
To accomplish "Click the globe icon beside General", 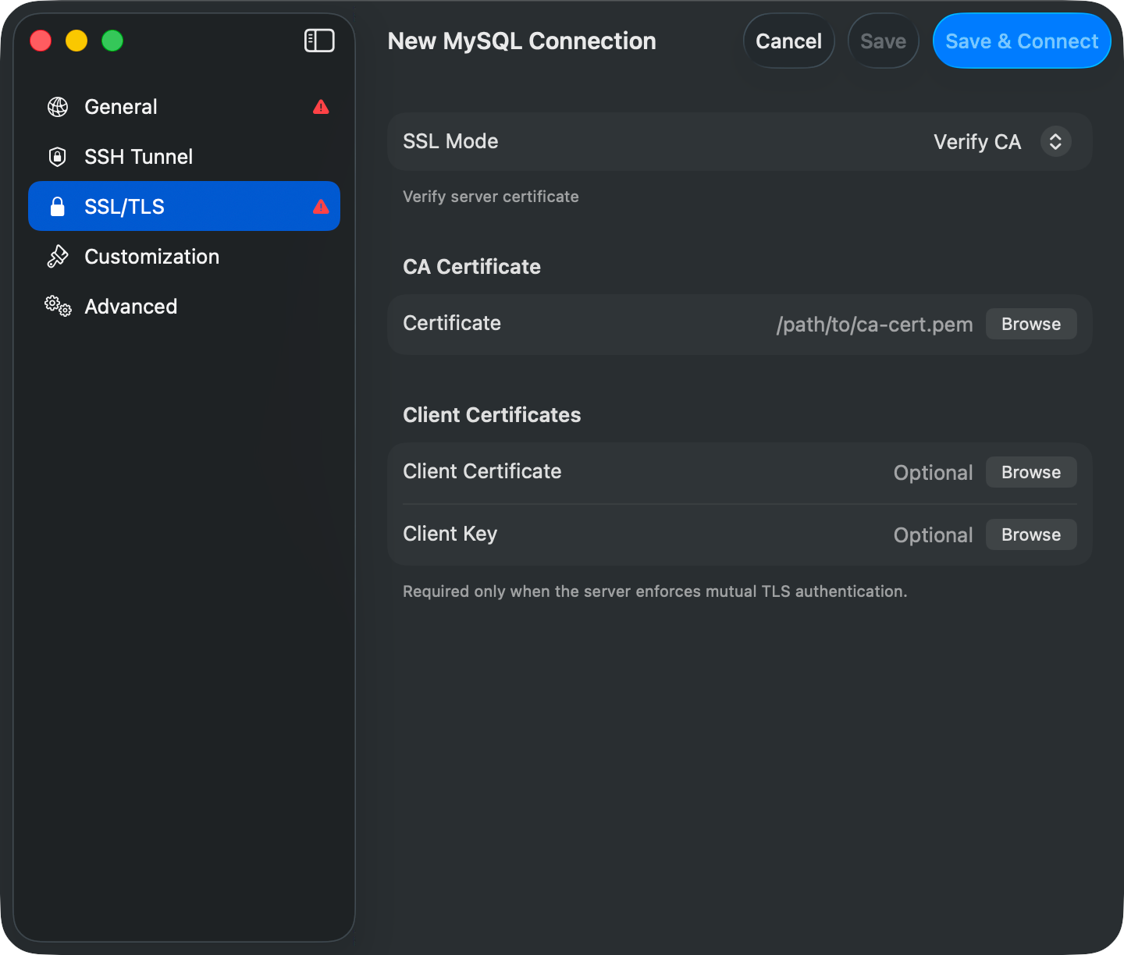I will point(58,107).
